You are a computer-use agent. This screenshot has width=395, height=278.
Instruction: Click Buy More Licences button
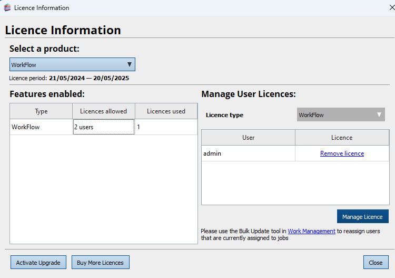pos(100,263)
